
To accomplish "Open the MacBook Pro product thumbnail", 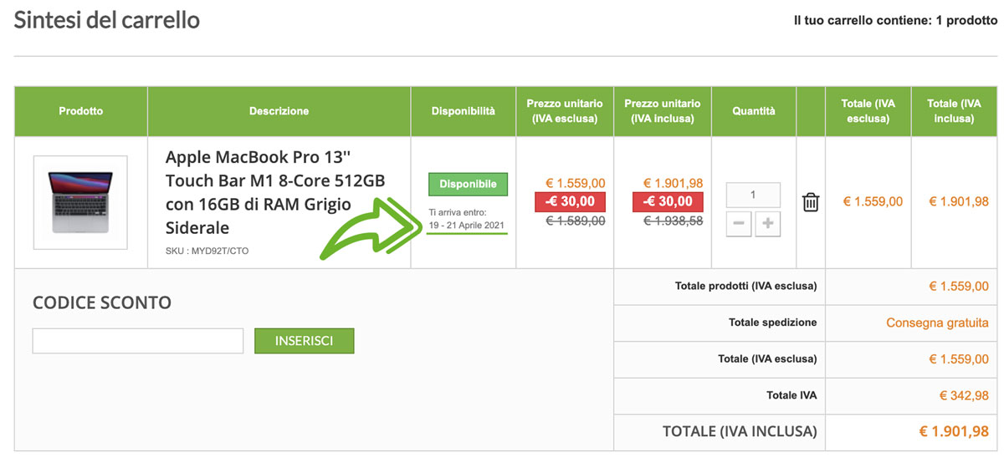I will point(80,202).
